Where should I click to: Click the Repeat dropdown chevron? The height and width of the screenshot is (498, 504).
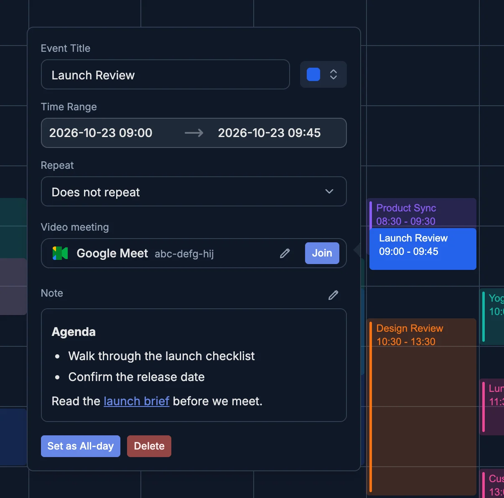[329, 191]
